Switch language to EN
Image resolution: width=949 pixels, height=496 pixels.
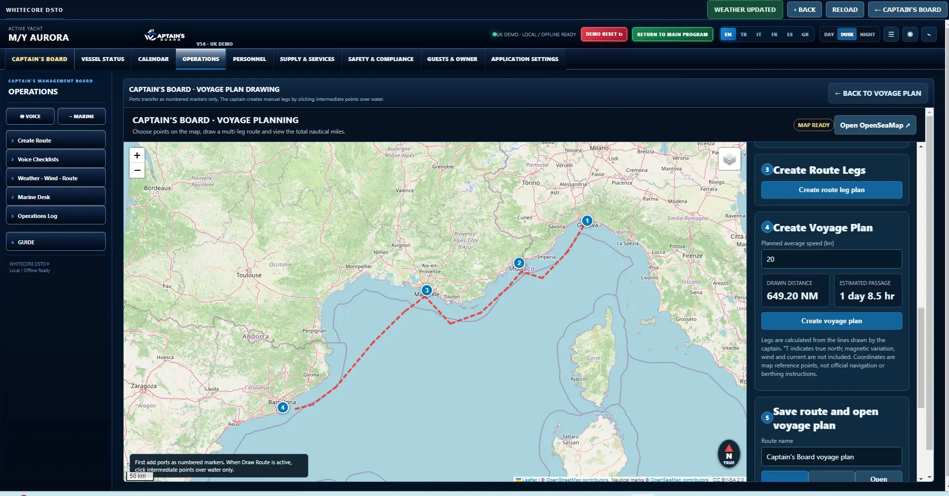pyautogui.click(x=728, y=34)
